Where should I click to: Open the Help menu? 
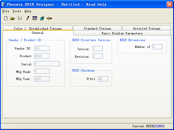[28, 11]
